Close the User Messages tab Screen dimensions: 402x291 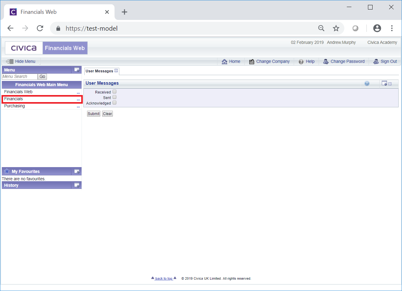click(x=116, y=71)
